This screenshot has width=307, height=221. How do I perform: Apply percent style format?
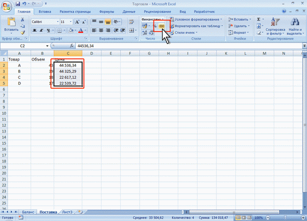pyautogui.click(x=154, y=26)
